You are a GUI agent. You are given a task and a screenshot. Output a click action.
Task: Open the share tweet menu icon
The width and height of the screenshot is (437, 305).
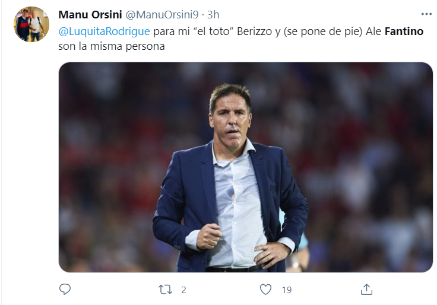366,289
